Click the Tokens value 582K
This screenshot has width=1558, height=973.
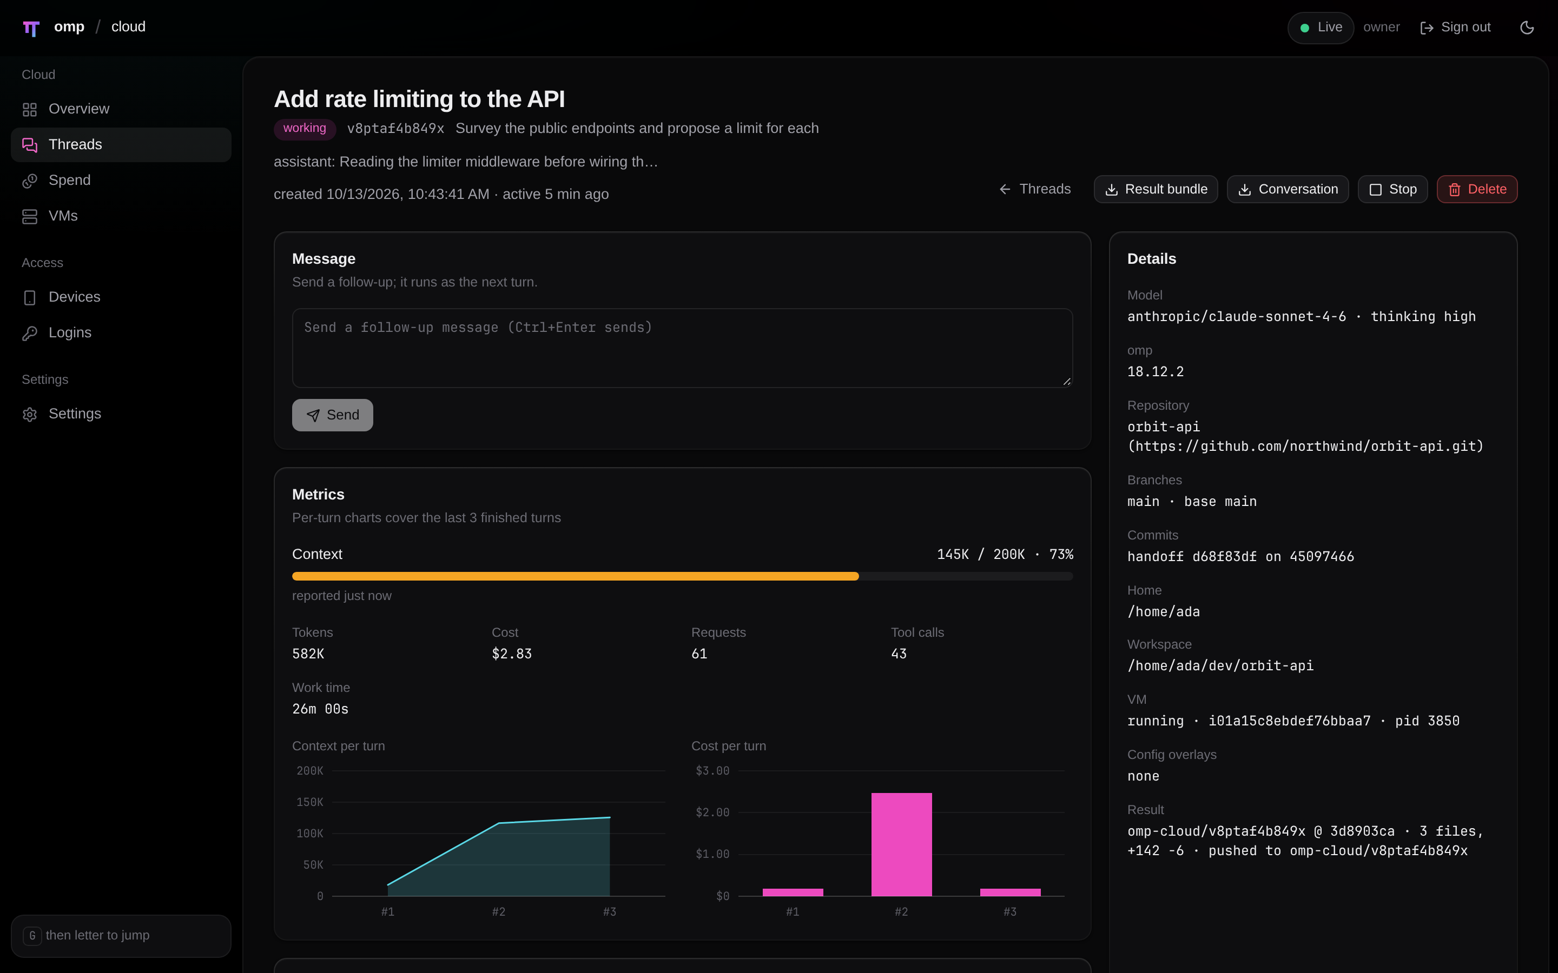308,654
